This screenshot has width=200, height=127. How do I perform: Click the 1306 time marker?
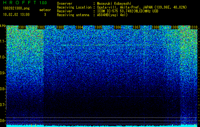point(117,27)
